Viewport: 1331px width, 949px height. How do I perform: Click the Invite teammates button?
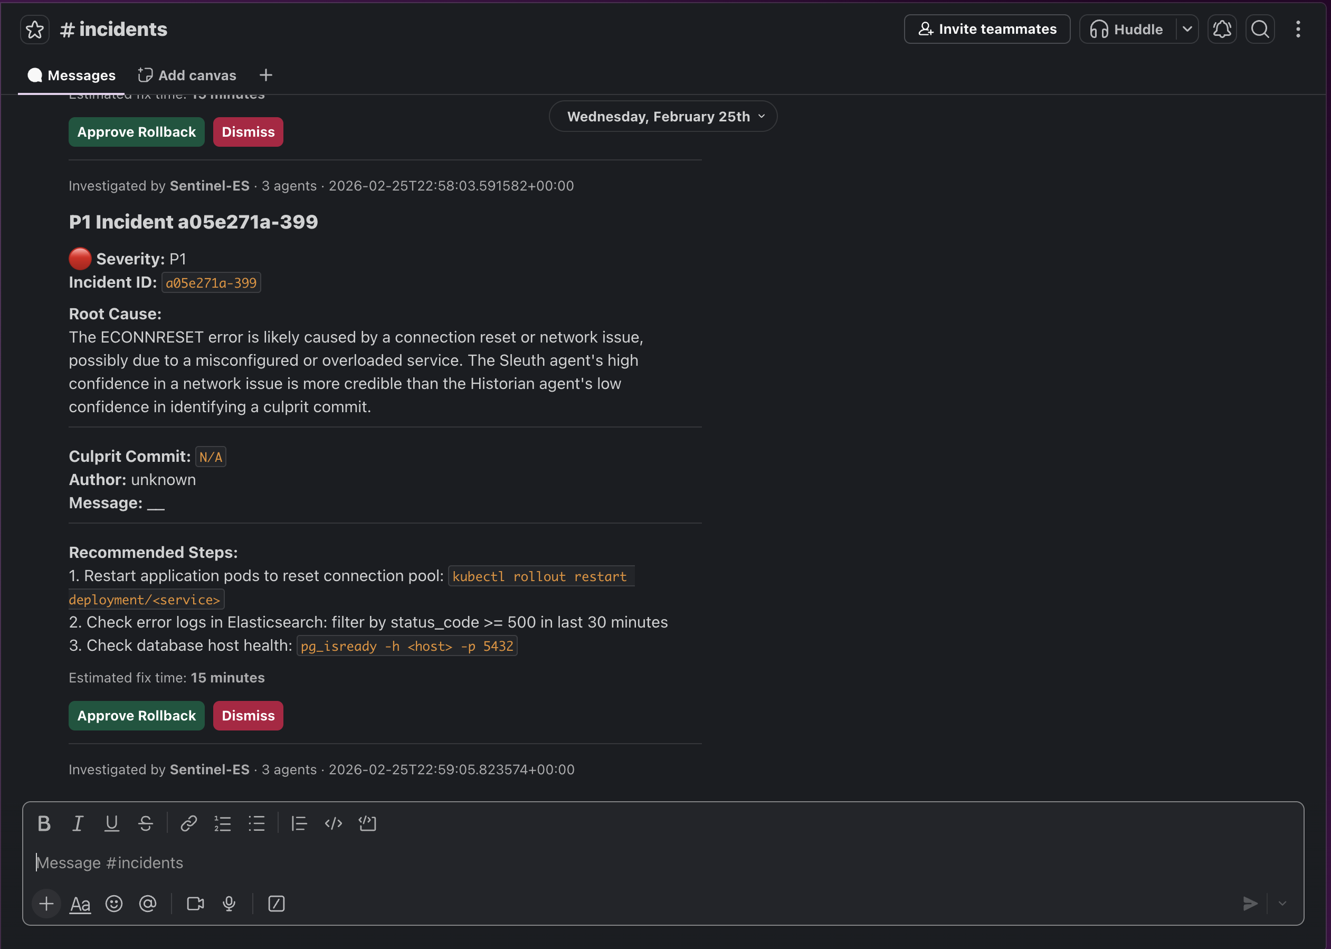987,29
